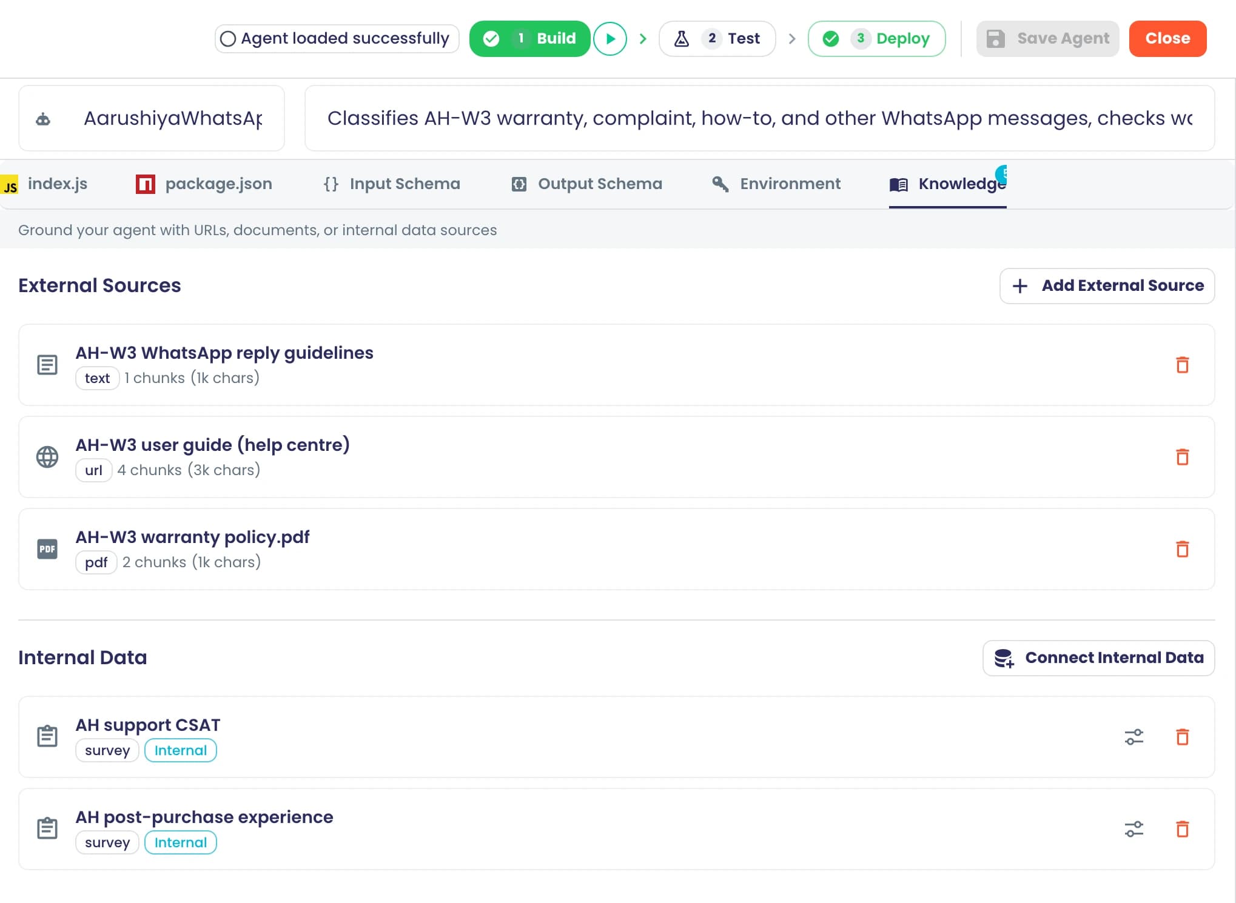Click the text document icon of reply guidelines
Viewport: 1236px width, 903px height.
(x=47, y=365)
